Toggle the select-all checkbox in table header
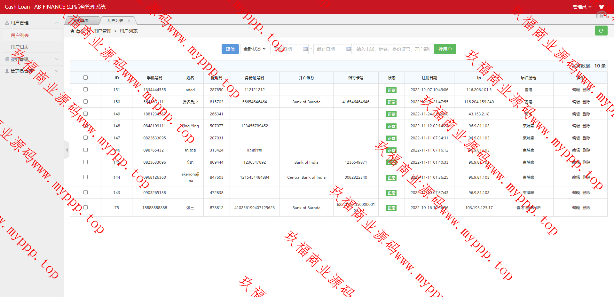The height and width of the screenshot is (297, 614). coord(85,78)
